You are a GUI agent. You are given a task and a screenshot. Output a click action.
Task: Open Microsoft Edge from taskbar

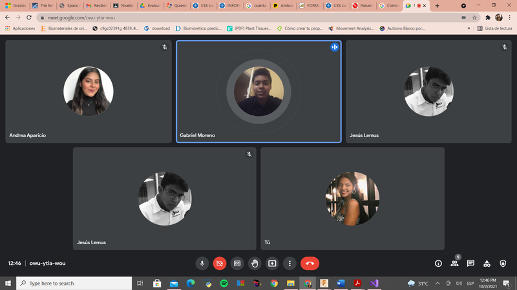191,283
